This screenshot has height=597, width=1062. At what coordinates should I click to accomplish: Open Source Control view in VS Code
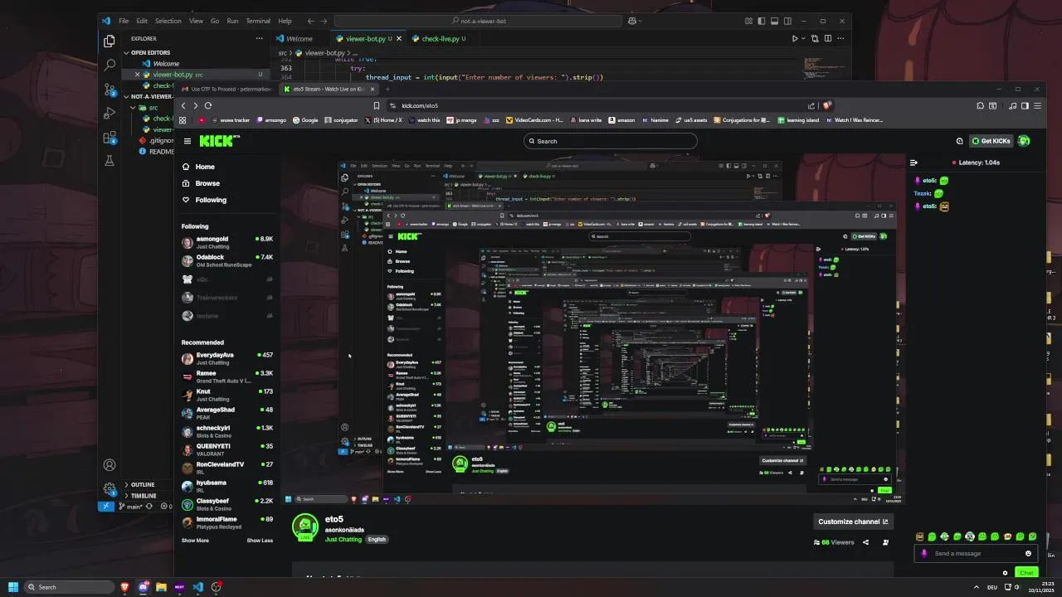(110, 89)
